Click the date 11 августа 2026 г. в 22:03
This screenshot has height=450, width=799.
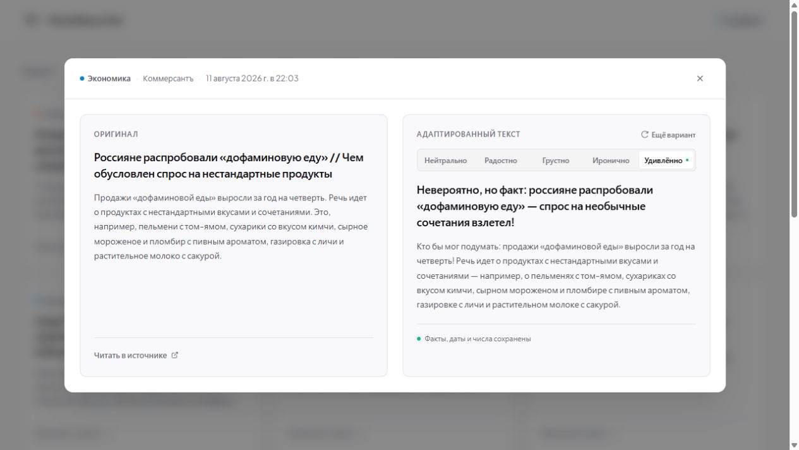coord(252,78)
